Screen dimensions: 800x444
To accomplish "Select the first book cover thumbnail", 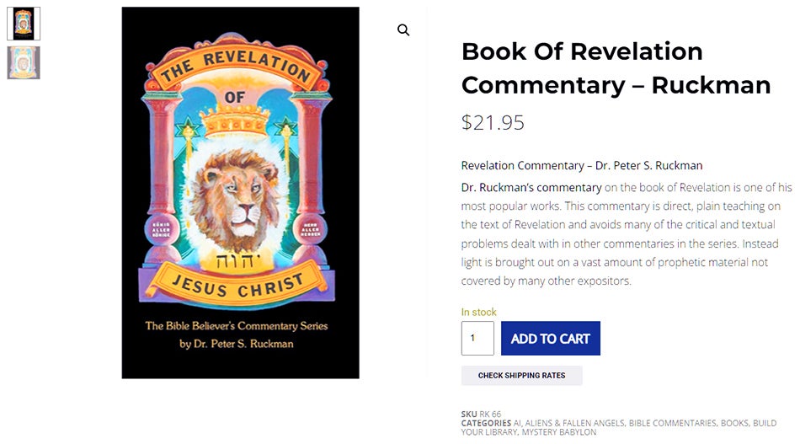I will point(24,24).
